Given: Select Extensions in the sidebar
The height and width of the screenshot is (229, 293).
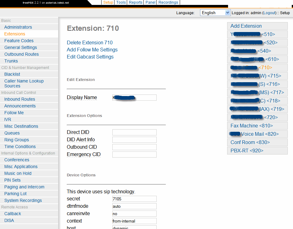Looking at the screenshot, I should click(15, 34).
